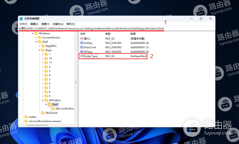Open the 编辑(E) menu
The image size is (239, 144).
point(34,24)
